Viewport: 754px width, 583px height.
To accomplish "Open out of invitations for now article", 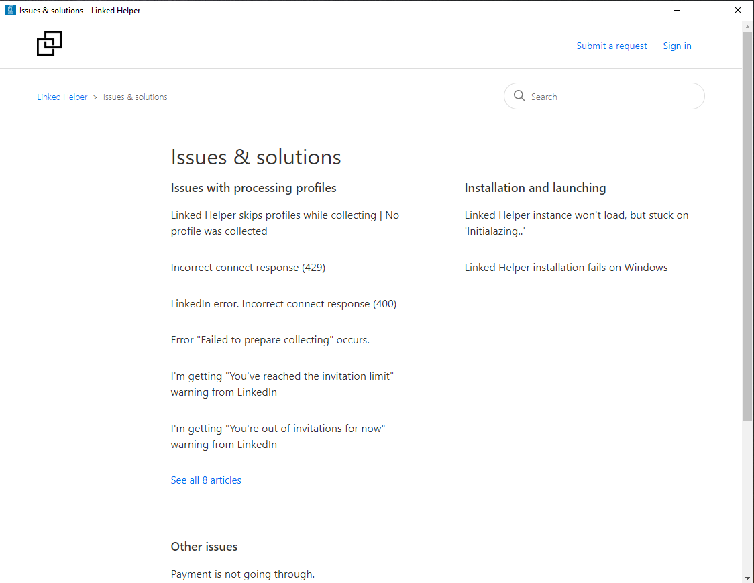I will pos(278,436).
